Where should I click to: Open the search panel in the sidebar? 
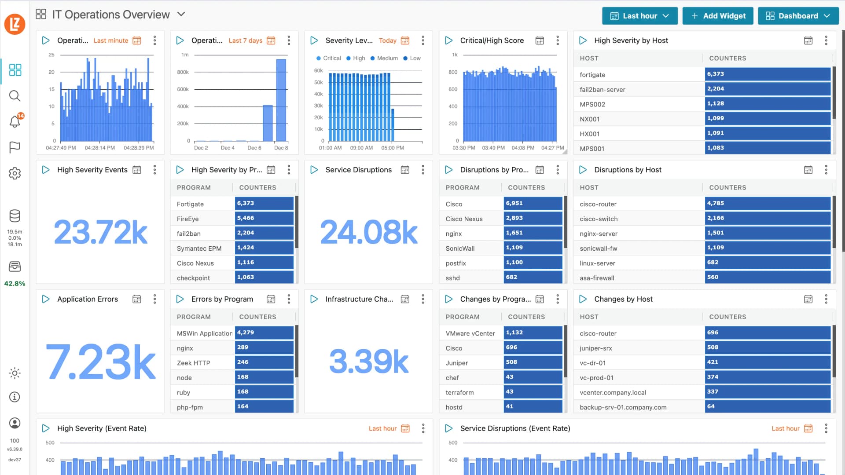[15, 96]
